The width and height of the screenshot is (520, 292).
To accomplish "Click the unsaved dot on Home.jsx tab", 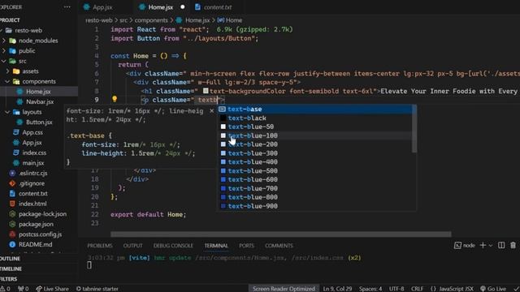I will click(x=182, y=7).
